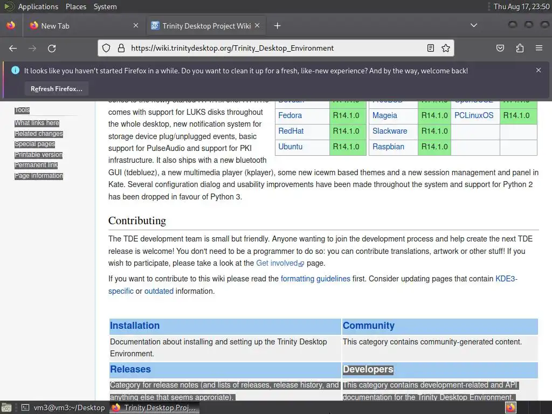The width and height of the screenshot is (552, 414).
Task: Click the Trinity Desktop Proj... taskbar window button
Action: click(x=154, y=408)
